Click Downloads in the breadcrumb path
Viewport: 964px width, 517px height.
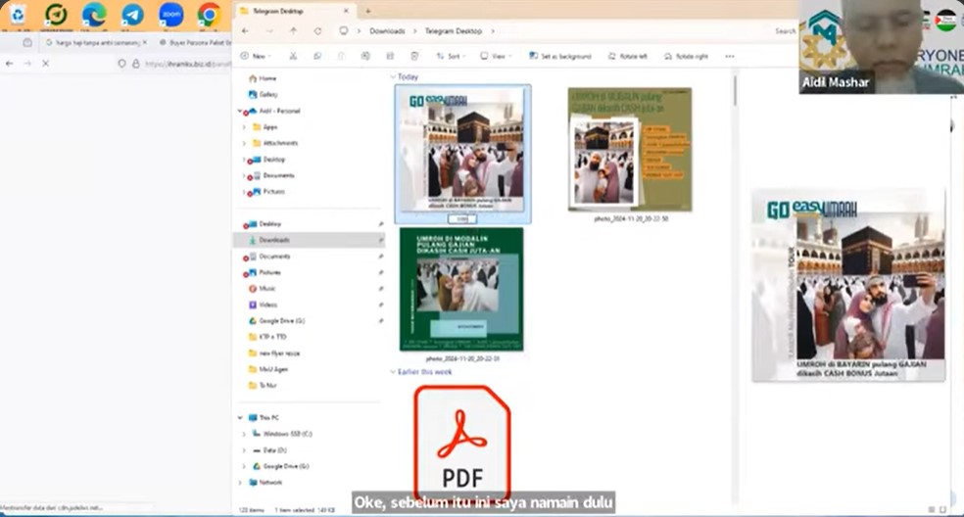pyautogui.click(x=387, y=31)
